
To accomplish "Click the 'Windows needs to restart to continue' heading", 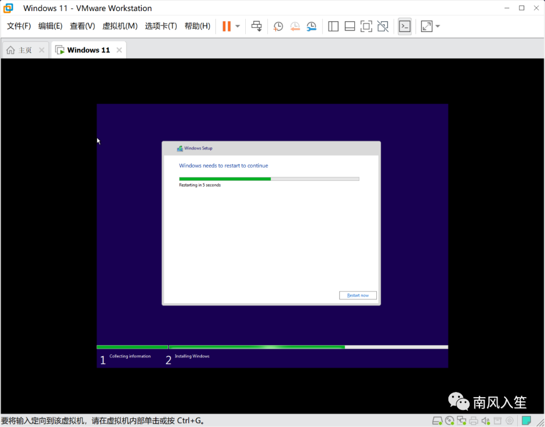I will click(224, 166).
